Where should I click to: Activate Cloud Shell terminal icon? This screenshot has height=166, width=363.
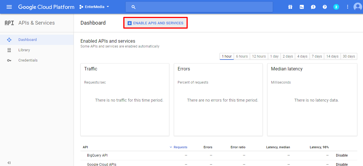click(302, 7)
